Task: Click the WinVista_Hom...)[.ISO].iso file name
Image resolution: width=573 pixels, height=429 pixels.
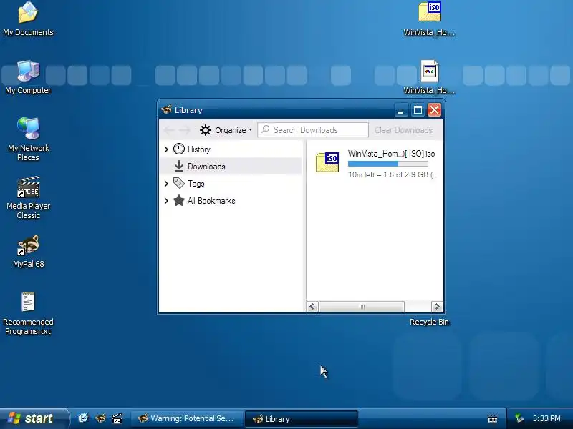Action: coord(391,154)
